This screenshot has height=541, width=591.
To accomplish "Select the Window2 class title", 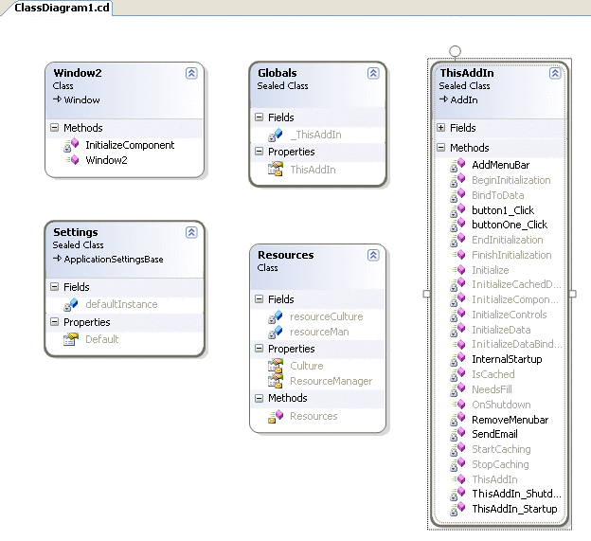I will click(78, 73).
